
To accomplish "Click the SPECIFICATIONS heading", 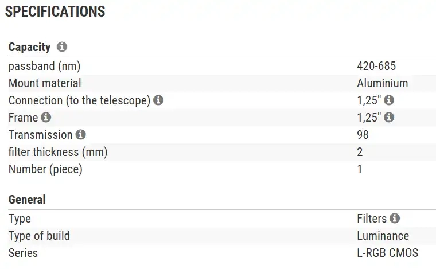I will (x=55, y=11).
